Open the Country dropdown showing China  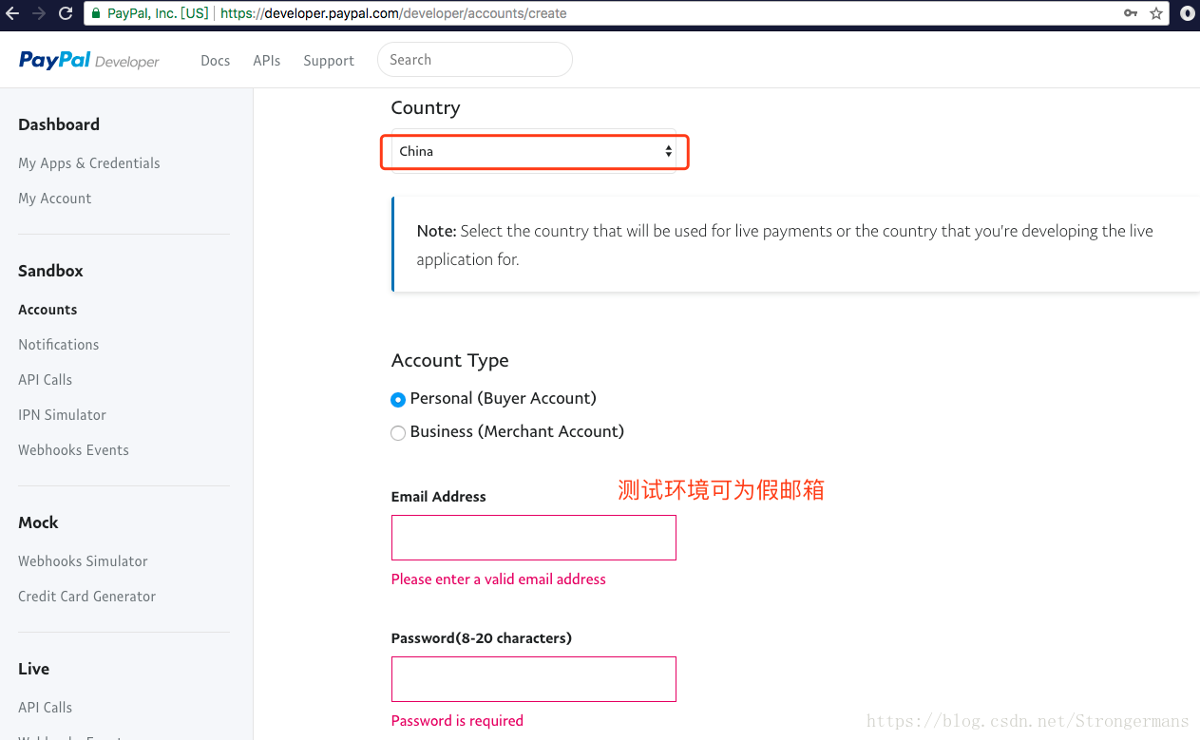point(534,151)
